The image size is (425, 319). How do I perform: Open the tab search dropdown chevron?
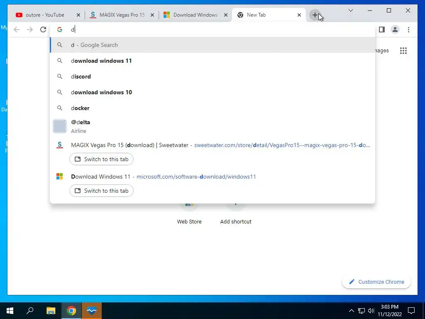tap(350, 10)
